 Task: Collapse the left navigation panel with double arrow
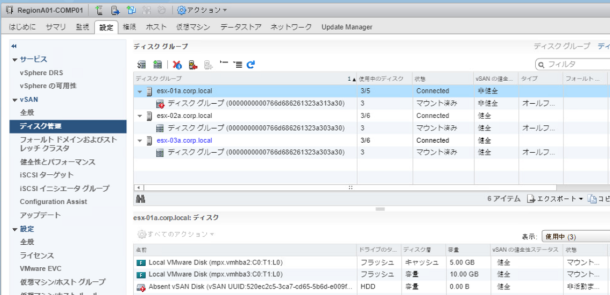point(14,46)
